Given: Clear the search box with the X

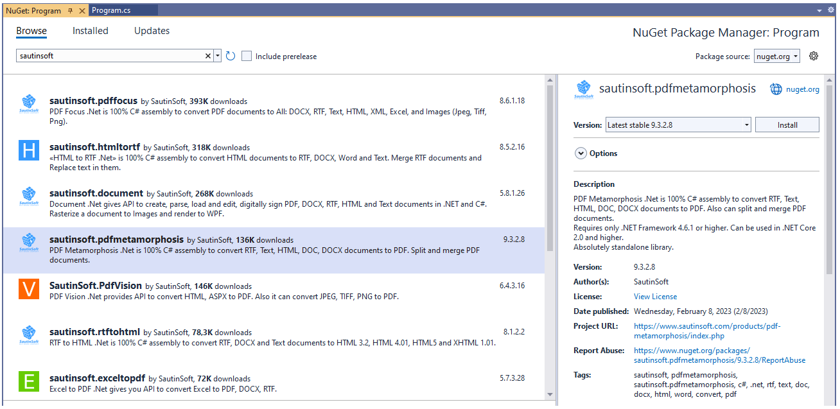Looking at the screenshot, I should coord(207,56).
